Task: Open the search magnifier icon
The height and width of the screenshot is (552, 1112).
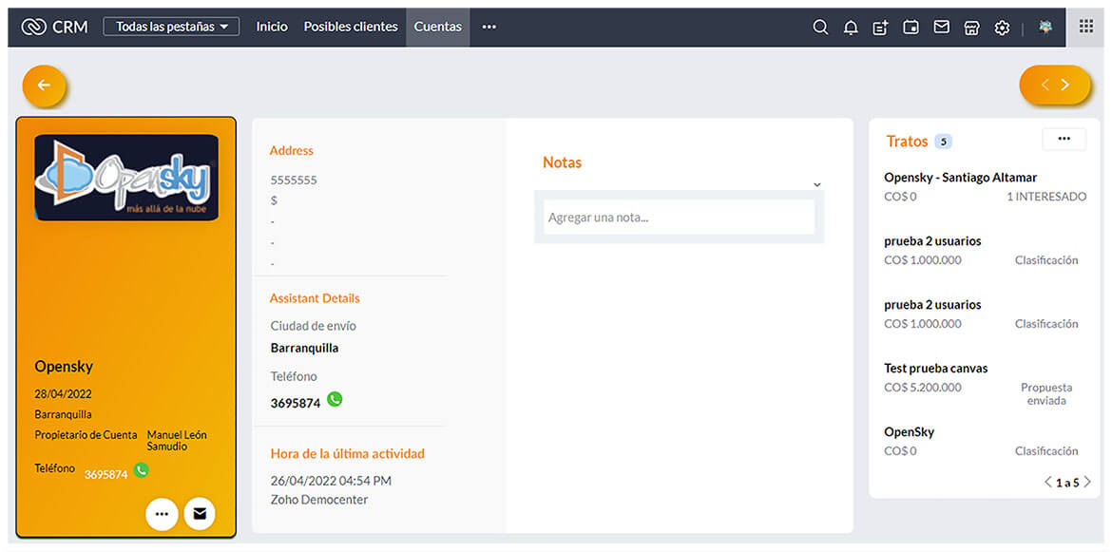Action: [820, 27]
